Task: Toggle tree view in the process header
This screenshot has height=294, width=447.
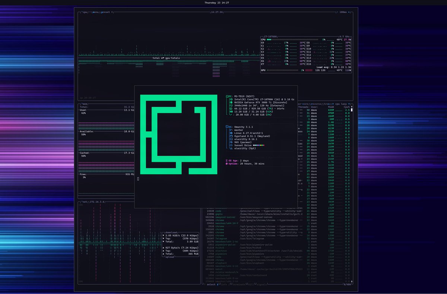Action: [x=327, y=104]
